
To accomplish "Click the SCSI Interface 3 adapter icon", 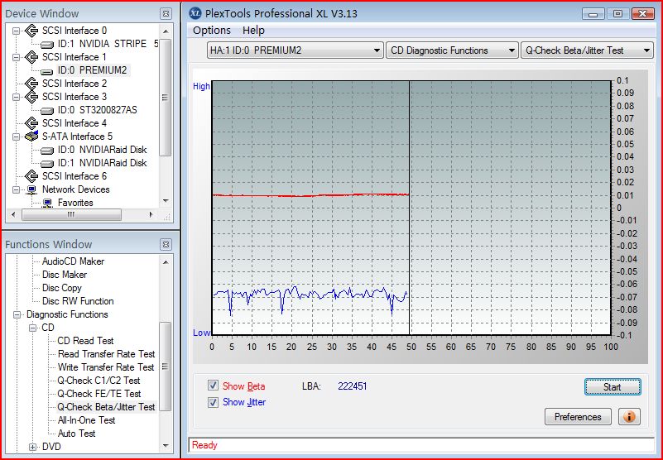I will tap(31, 97).
